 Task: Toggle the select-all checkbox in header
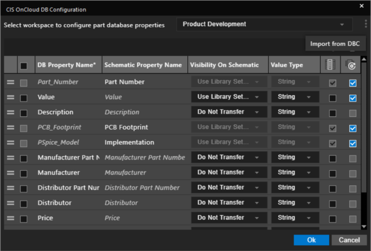click(x=24, y=66)
